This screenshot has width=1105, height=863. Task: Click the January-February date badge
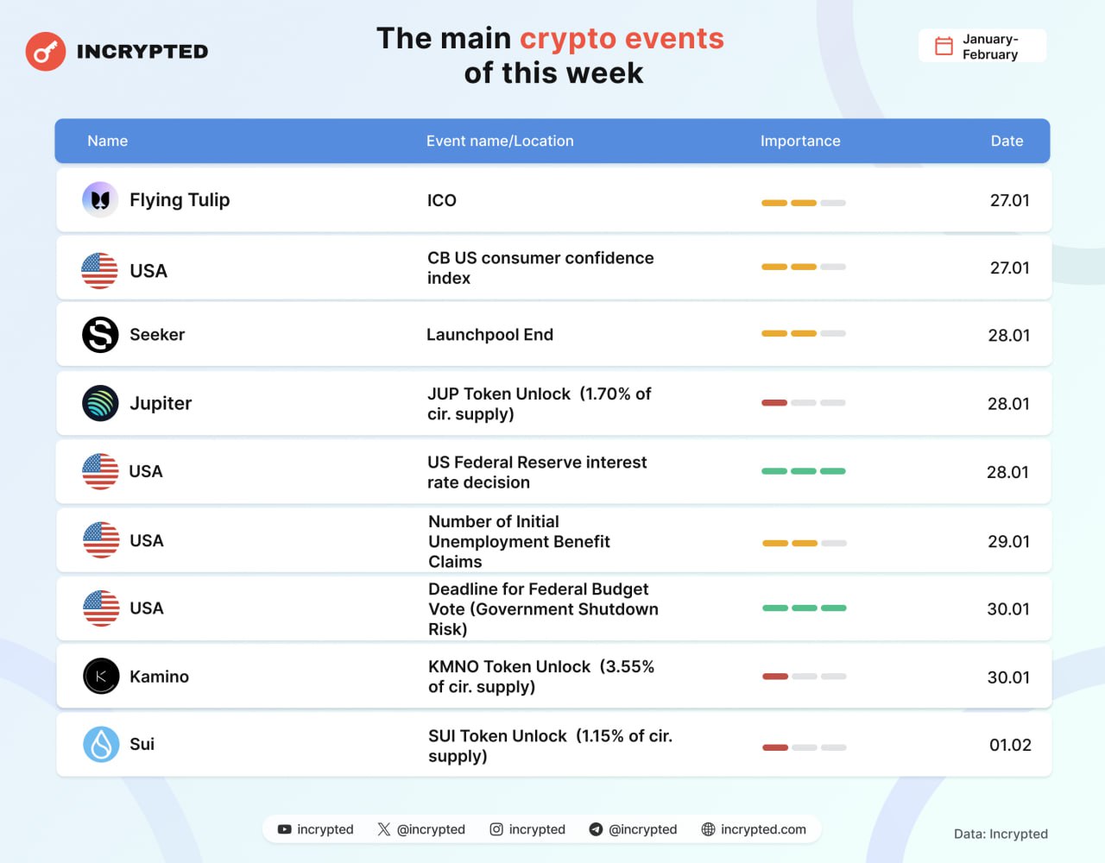(x=982, y=47)
